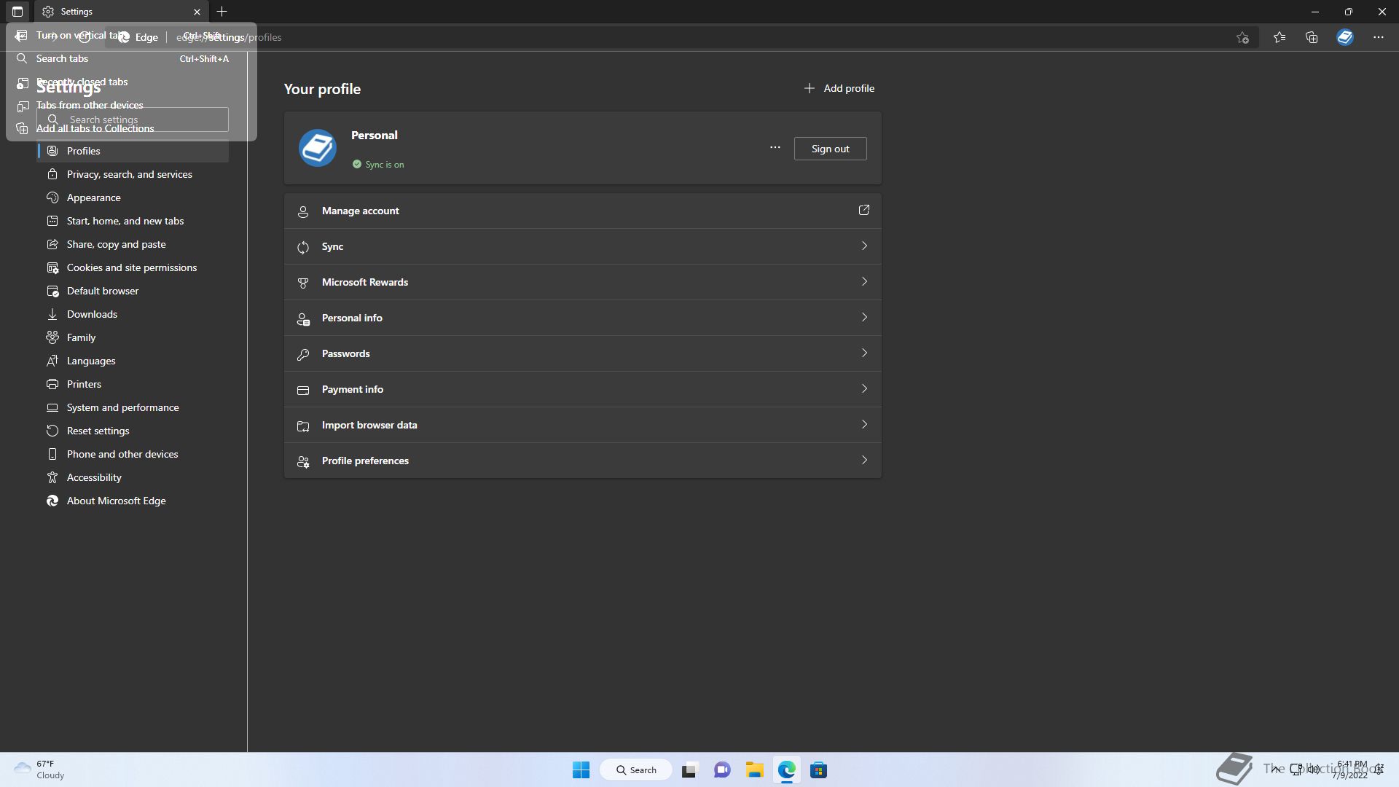Expand the Microsoft Rewards row
Image resolution: width=1399 pixels, height=787 pixels.
583,282
